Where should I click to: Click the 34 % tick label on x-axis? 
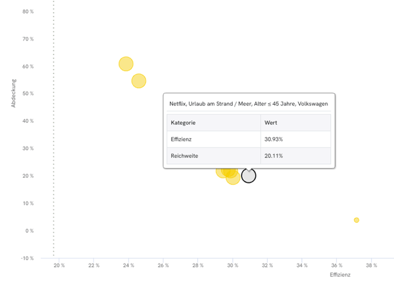(x=302, y=265)
